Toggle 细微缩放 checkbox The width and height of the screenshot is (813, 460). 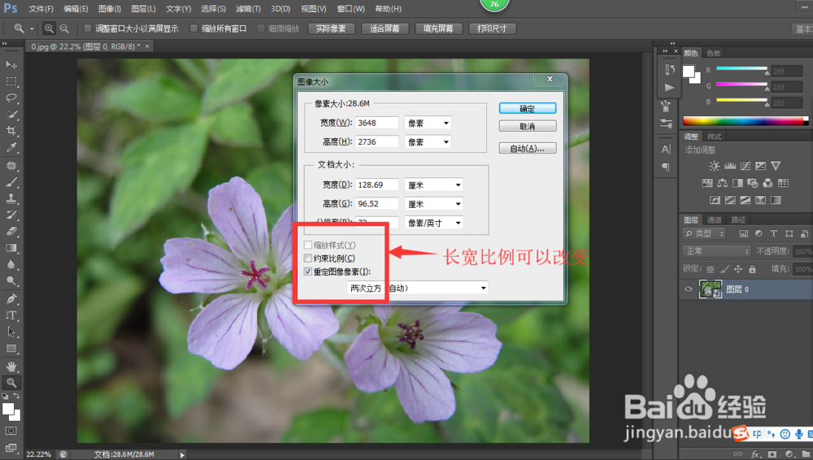(x=261, y=28)
